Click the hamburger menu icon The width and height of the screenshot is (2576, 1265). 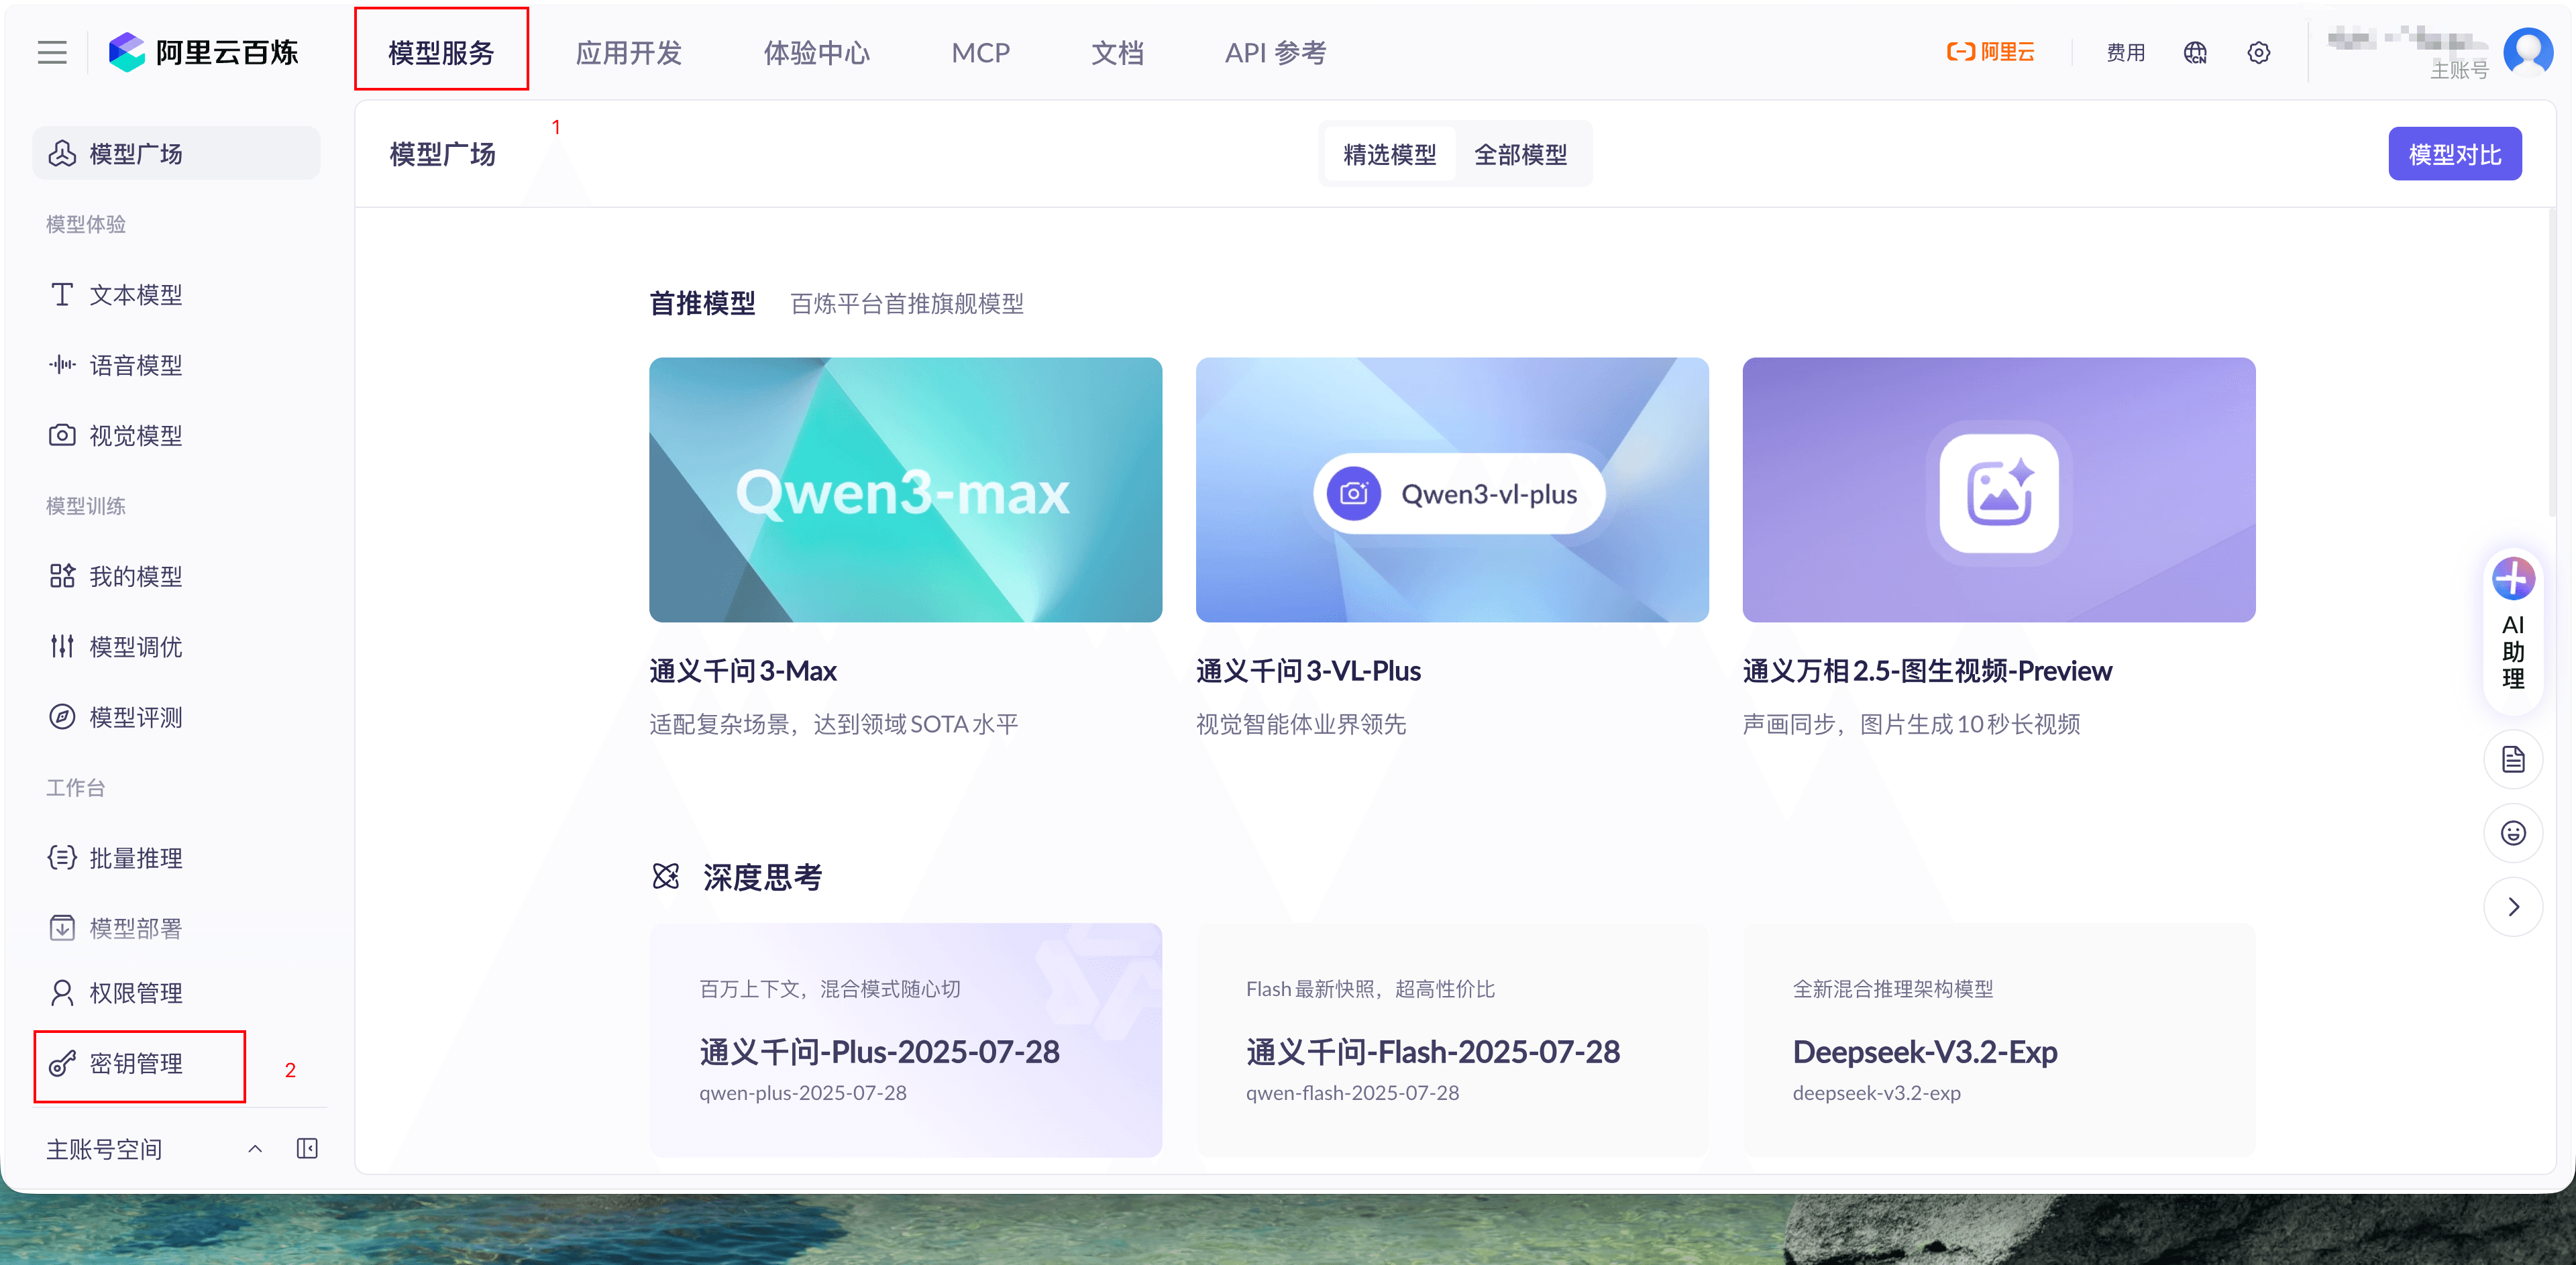point(52,53)
